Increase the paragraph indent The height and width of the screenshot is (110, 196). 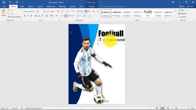tap(81, 11)
